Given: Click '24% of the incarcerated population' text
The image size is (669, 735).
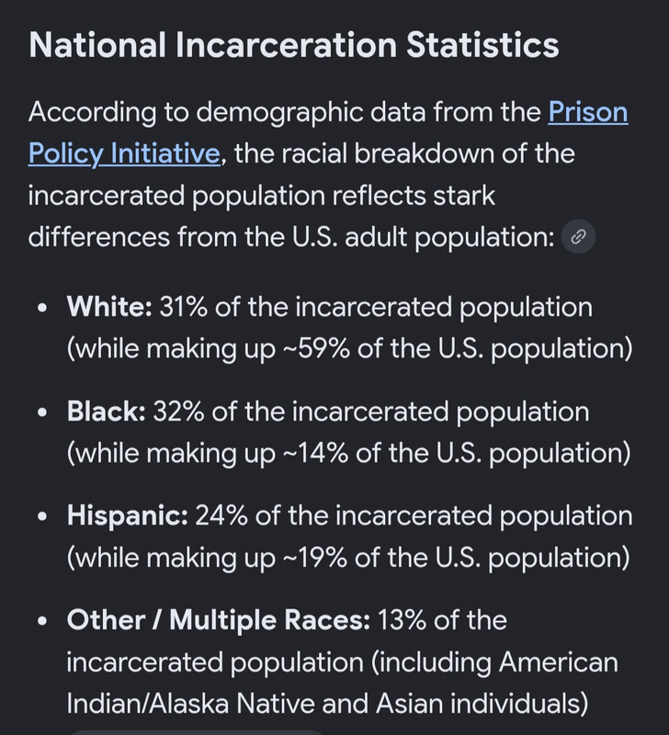Looking at the screenshot, I should (414, 516).
